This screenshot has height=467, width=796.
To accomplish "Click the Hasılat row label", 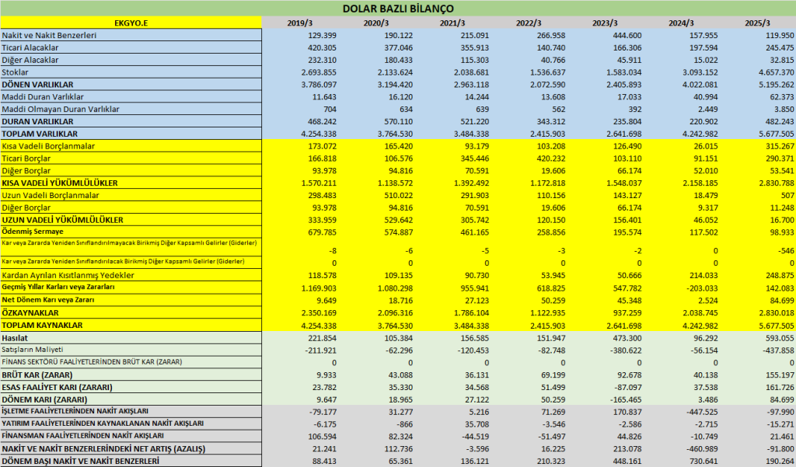I will click(x=15, y=338).
